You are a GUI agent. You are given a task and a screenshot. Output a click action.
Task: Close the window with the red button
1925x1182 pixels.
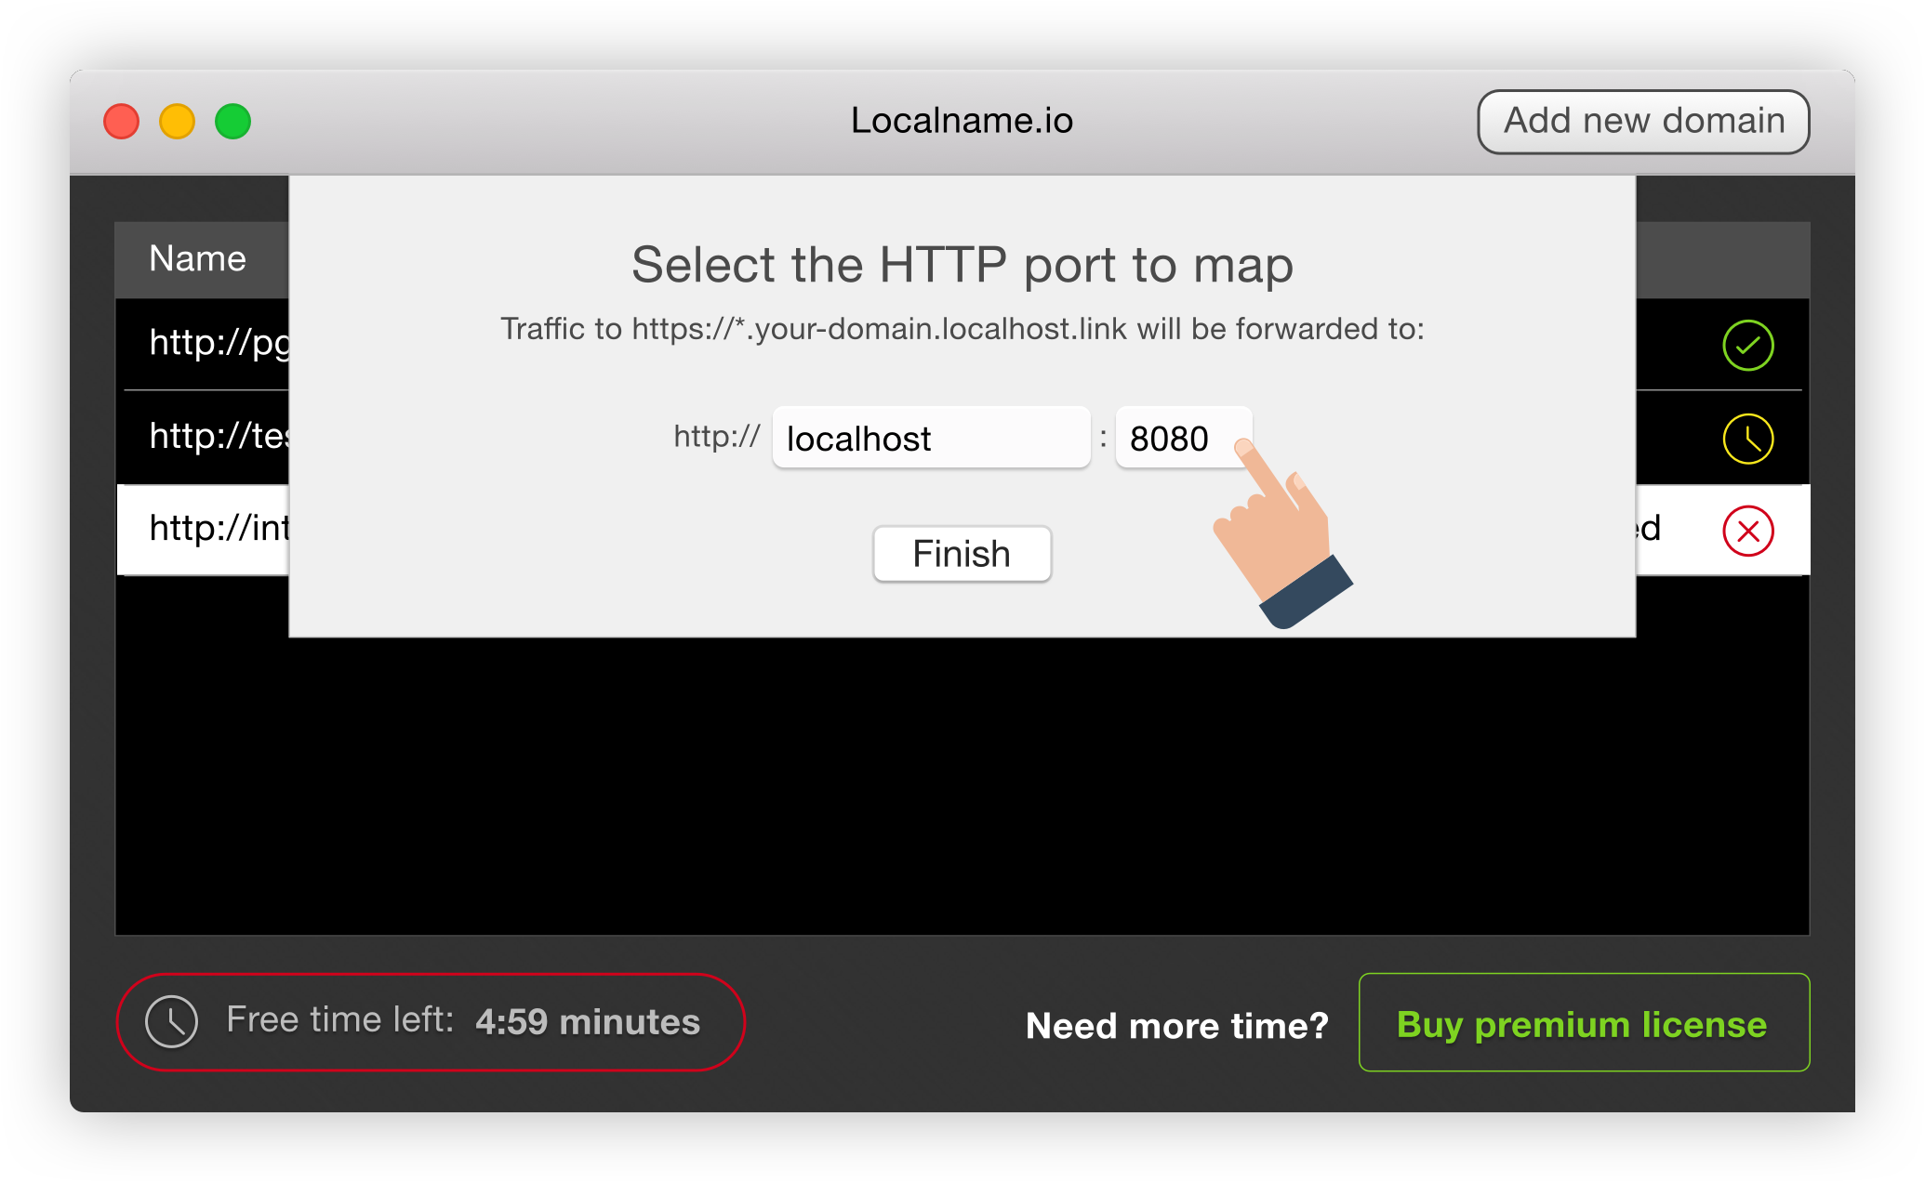pos(122,122)
